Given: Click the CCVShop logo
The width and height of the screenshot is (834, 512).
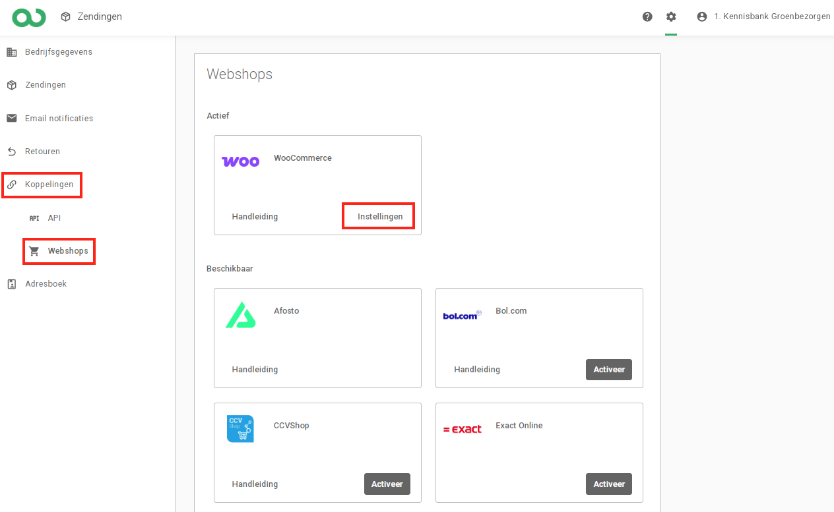Looking at the screenshot, I should pos(240,429).
